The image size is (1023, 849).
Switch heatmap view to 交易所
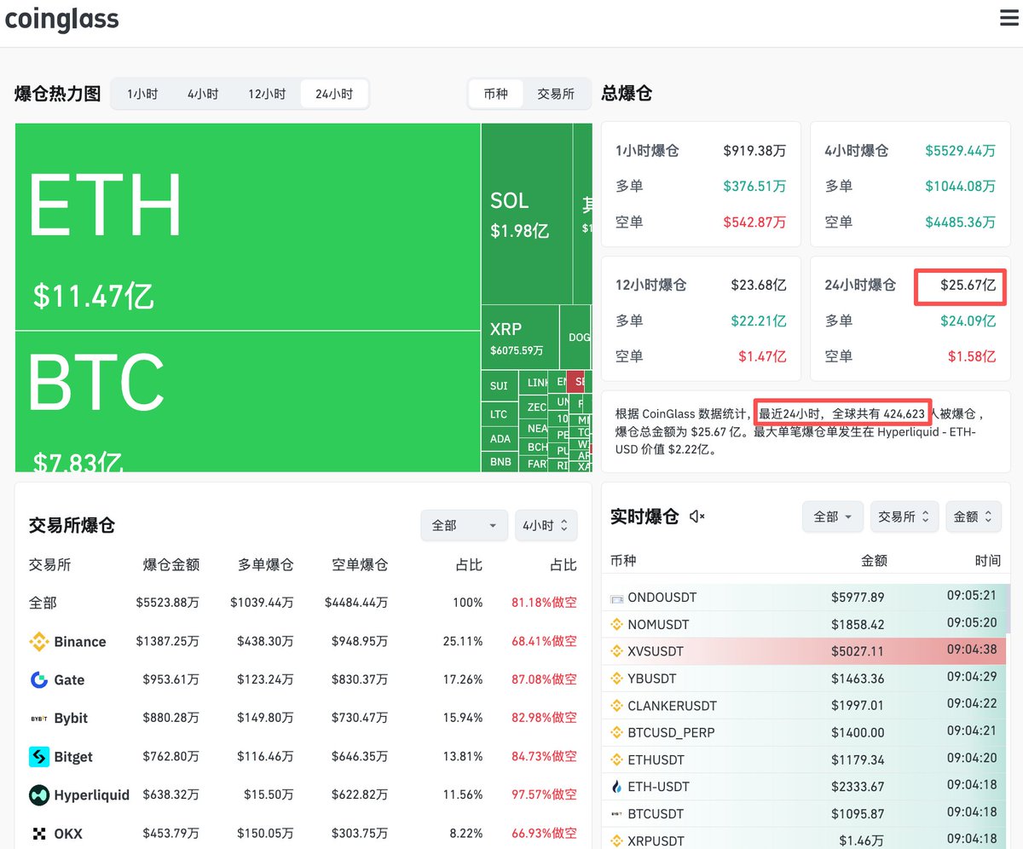(556, 94)
